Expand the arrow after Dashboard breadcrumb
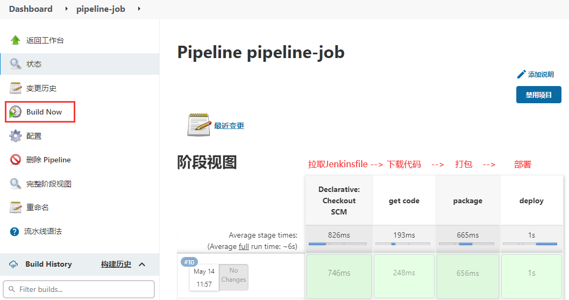Screen dimensions: 569x300 coord(66,9)
